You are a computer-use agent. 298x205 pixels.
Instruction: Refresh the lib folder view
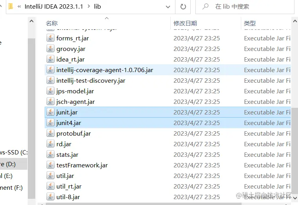183,7
